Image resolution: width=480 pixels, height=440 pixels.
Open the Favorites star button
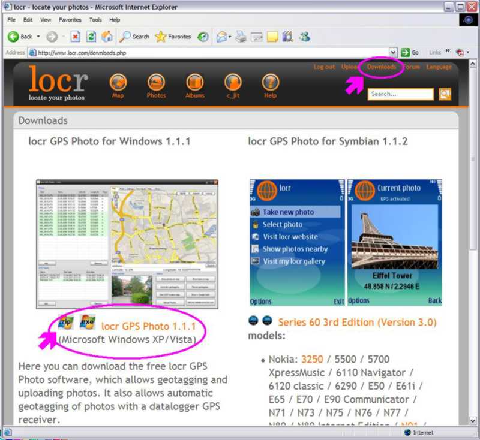[173, 37]
